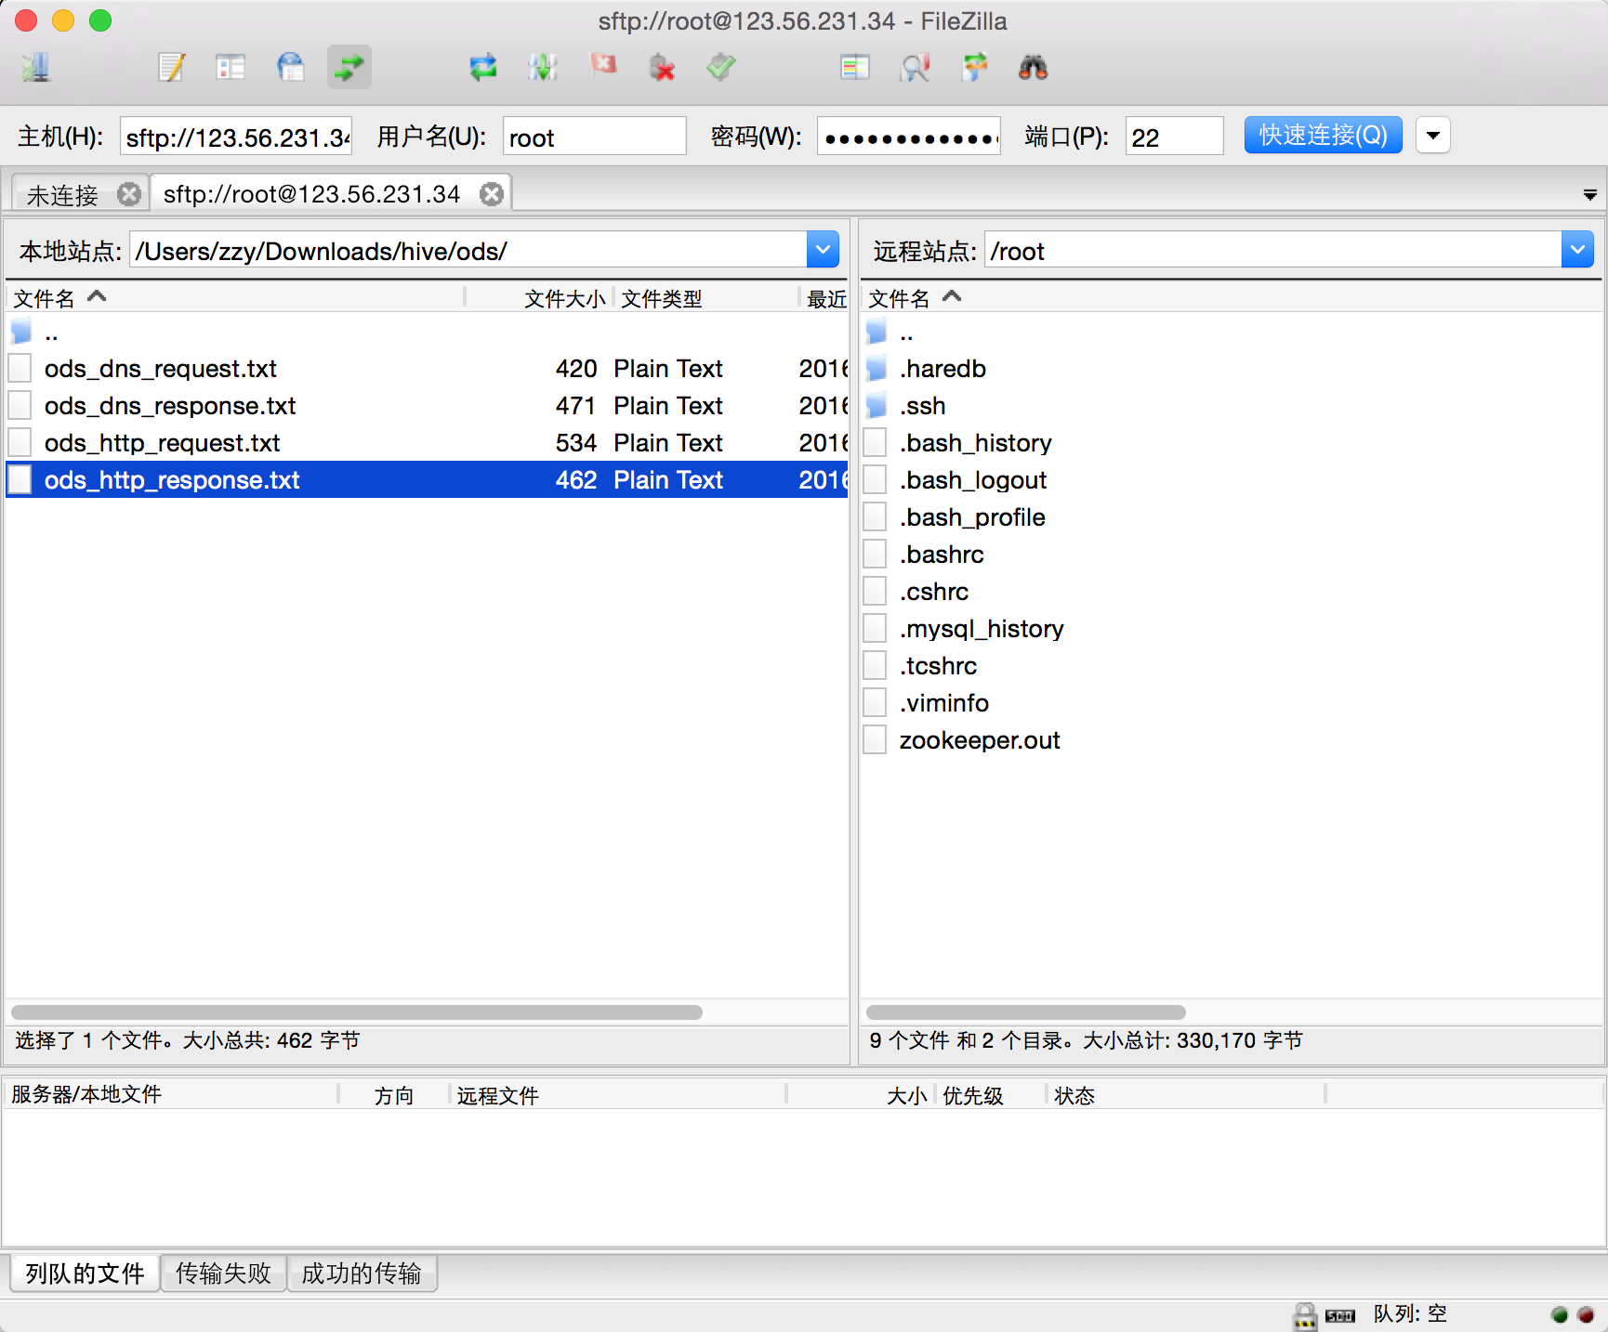The image size is (1608, 1332).
Task: Click the 主机(H) host field
Action: (x=236, y=137)
